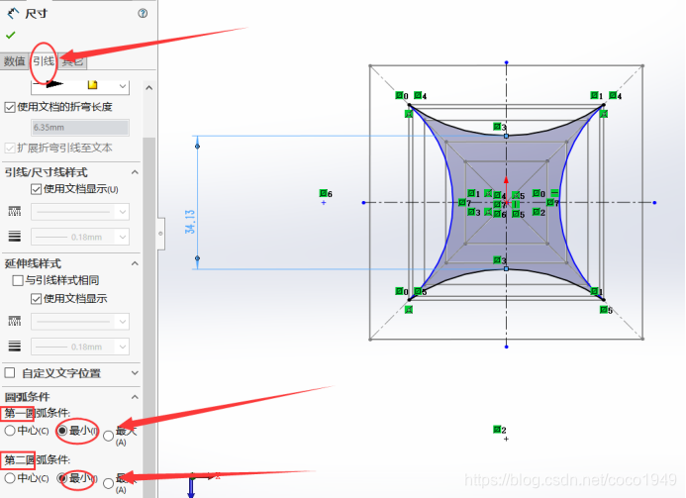Toggle 使用文档显示(U) under leader style
686x498 pixels.
36,189
